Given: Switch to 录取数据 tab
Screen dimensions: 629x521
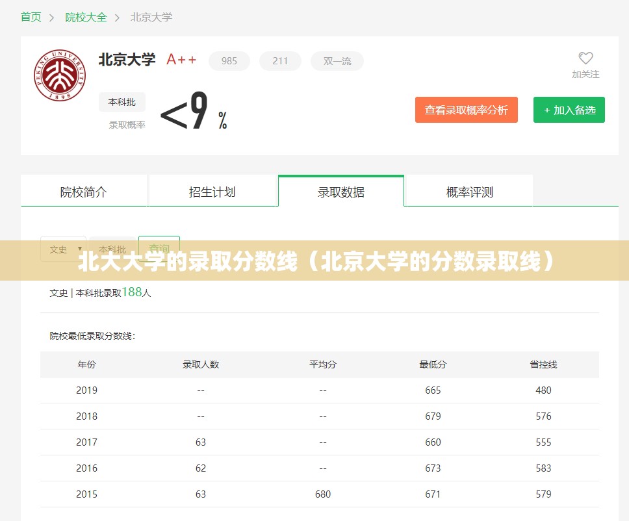Looking at the screenshot, I should pyautogui.click(x=341, y=192).
